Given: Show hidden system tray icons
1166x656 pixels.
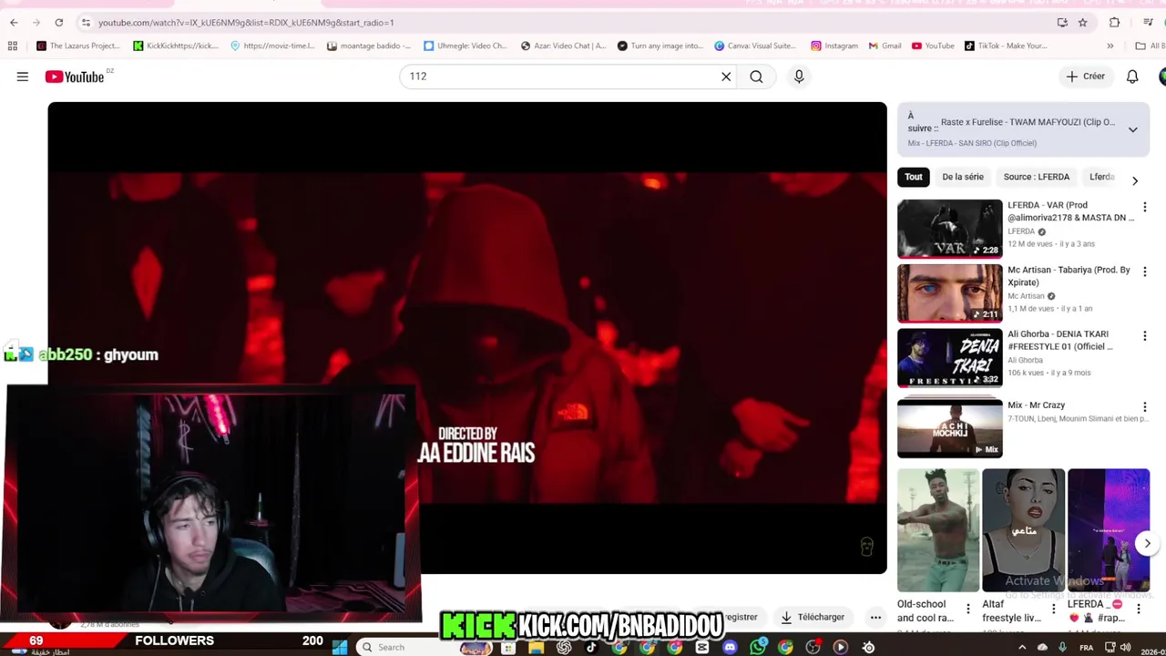Looking at the screenshot, I should [1021, 647].
